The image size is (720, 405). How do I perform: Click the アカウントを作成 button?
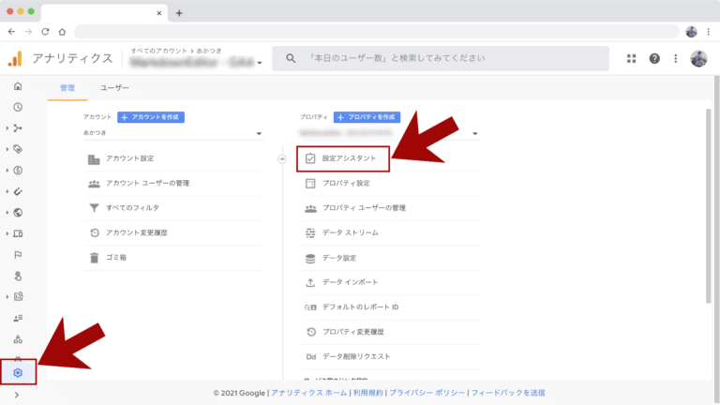(151, 117)
